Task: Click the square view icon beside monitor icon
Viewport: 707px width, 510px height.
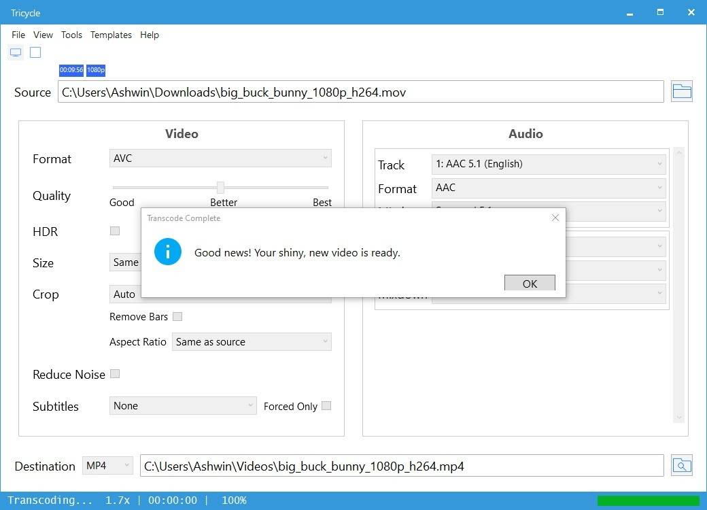Action: click(35, 52)
